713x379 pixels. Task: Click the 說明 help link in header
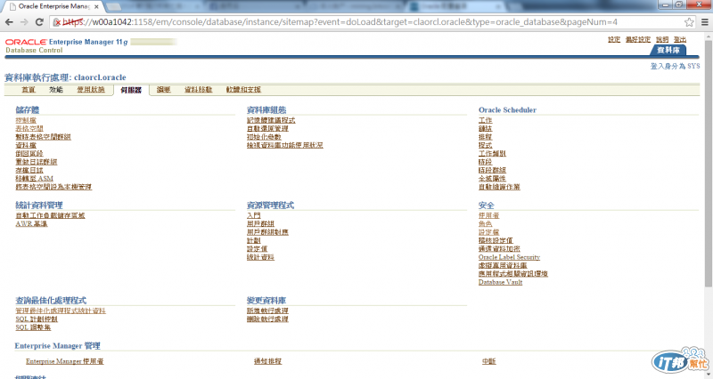662,39
